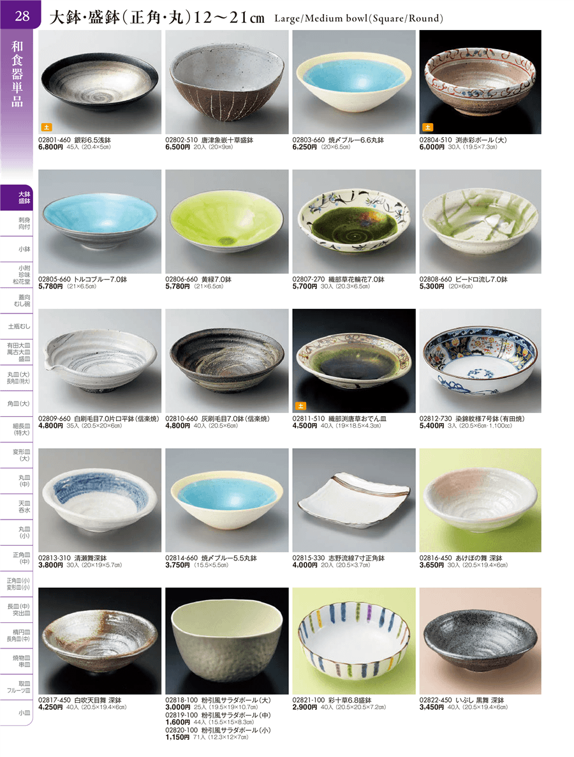
Task: Click product label 02822-450 いぶし 黒舞 深鉢
Action: [x=462, y=700]
